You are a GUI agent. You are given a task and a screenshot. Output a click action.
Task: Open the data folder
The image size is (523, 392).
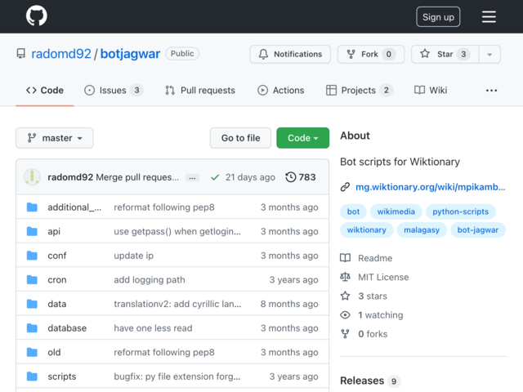coord(57,304)
